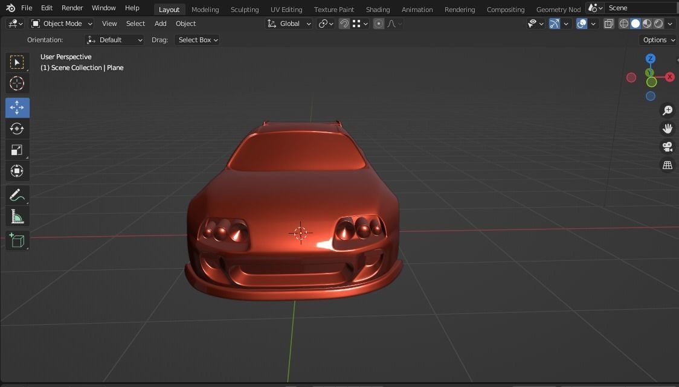Activate the 3D Cursor tool
The width and height of the screenshot is (679, 387).
point(18,83)
